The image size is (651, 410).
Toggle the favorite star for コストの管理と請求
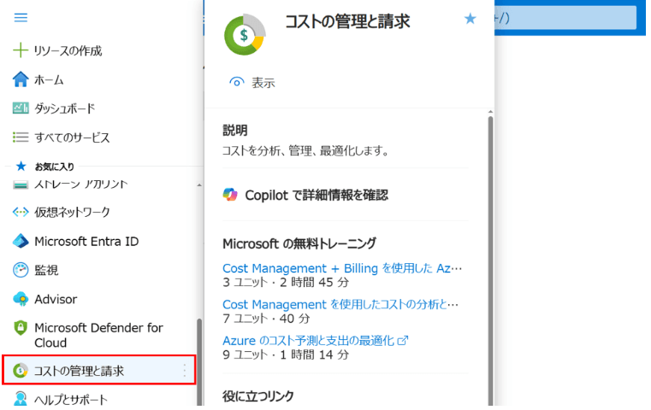[x=470, y=19]
